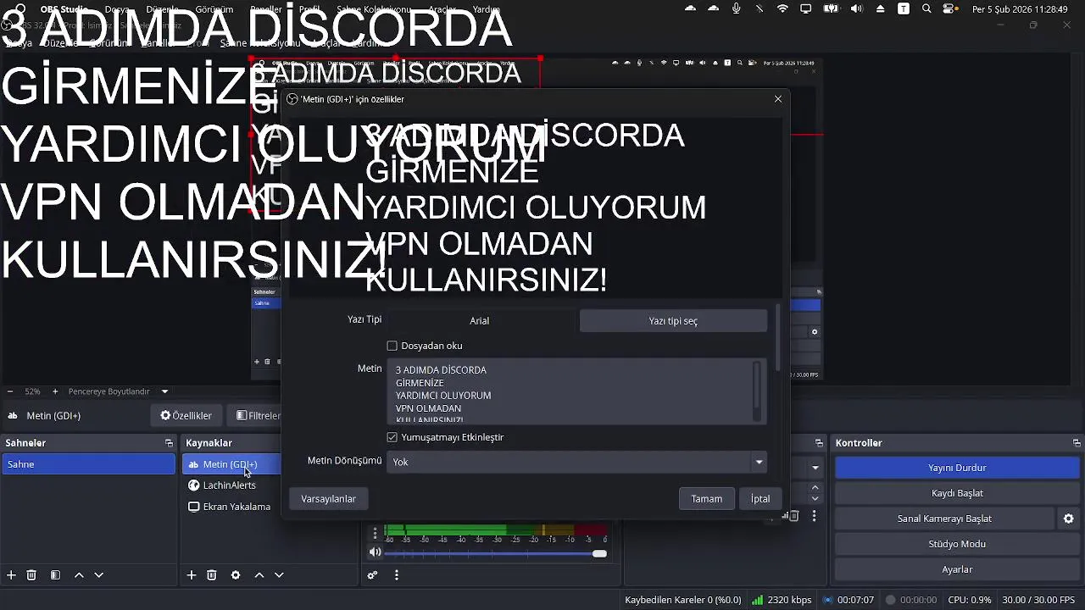Open Özellikler button in source toolbar
This screenshot has width=1085, height=610.
click(x=186, y=416)
